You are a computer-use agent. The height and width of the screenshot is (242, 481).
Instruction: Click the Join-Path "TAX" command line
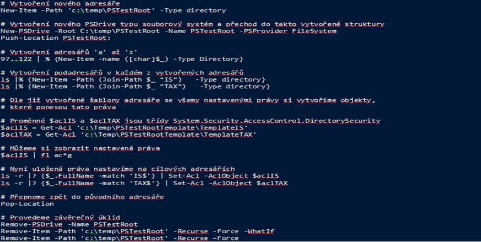coord(135,87)
